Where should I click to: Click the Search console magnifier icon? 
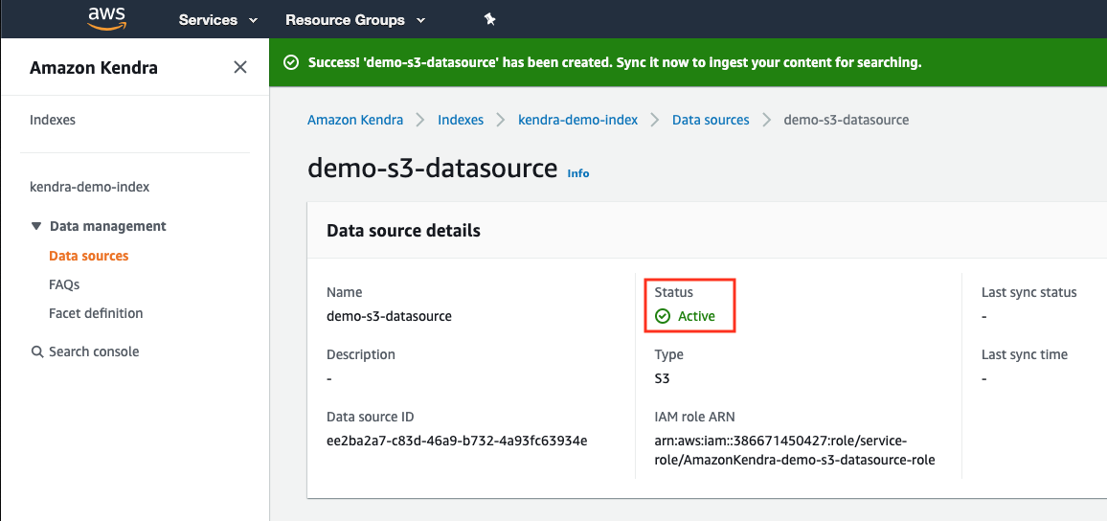(x=37, y=351)
